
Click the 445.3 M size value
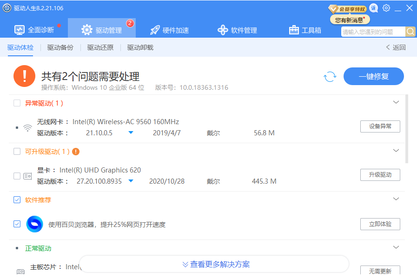264,181
